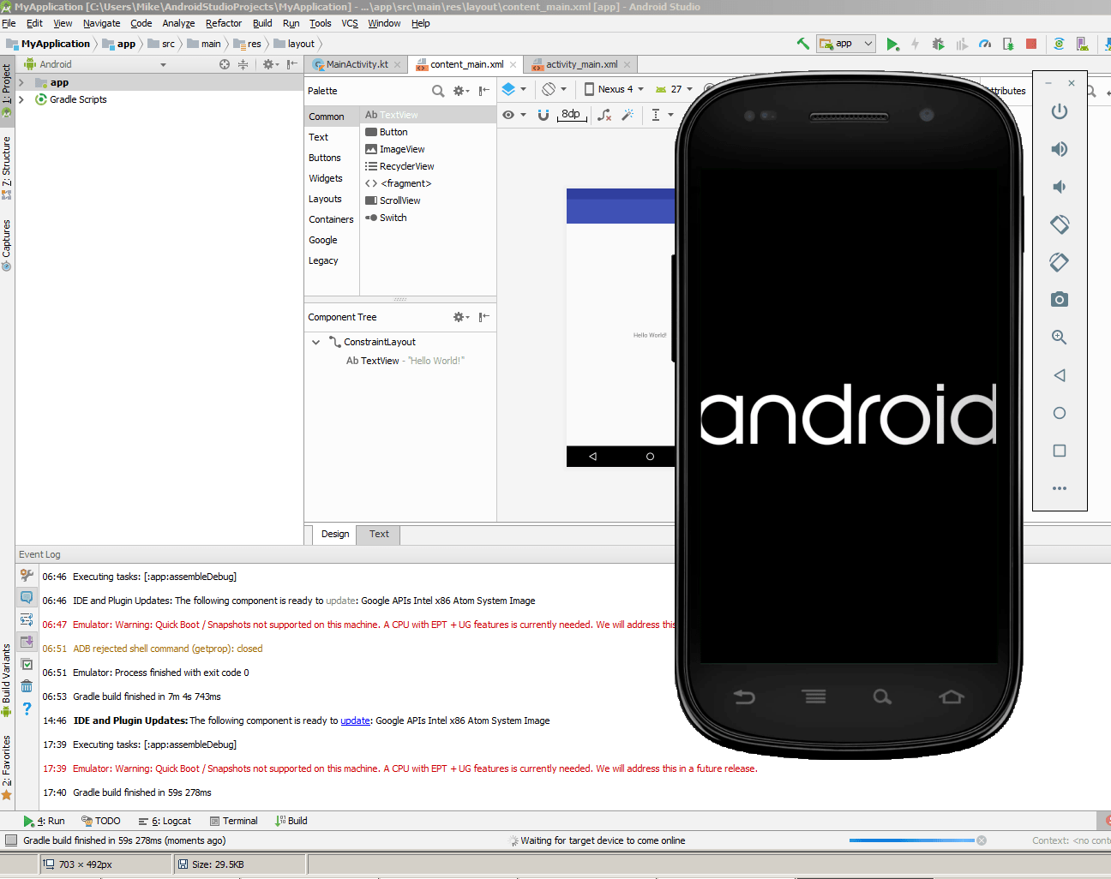Open Event Log help question mark
The image size is (1111, 879).
(27, 709)
